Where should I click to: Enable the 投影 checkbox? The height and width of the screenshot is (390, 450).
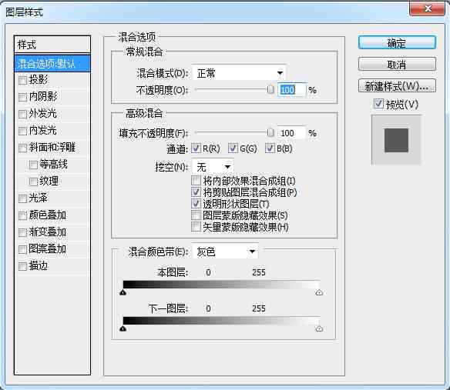[x=22, y=80]
